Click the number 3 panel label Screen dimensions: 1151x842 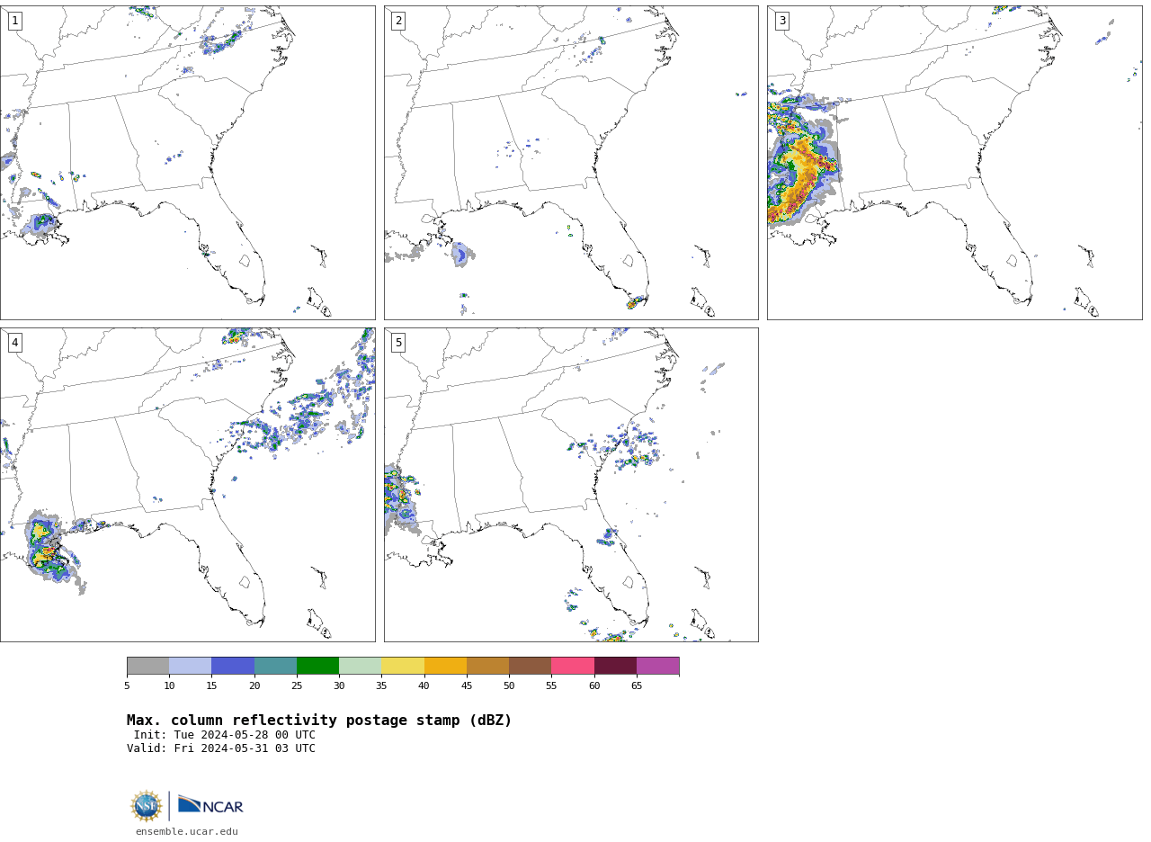(782, 21)
